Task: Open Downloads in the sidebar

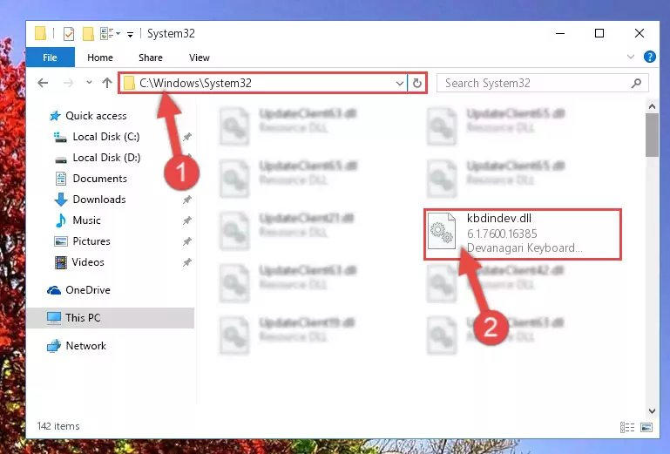Action: (x=99, y=200)
